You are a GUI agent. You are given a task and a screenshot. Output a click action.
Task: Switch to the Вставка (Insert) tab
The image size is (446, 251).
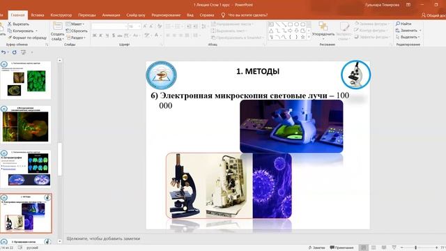click(38, 15)
